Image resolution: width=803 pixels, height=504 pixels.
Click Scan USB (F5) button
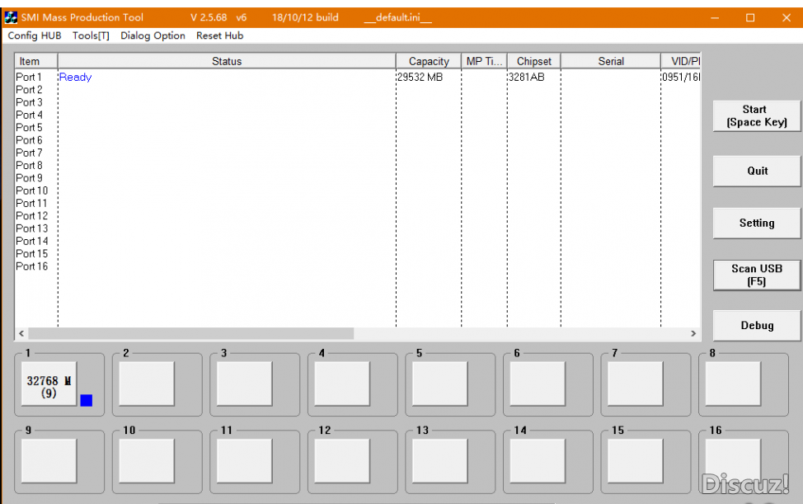coord(757,275)
